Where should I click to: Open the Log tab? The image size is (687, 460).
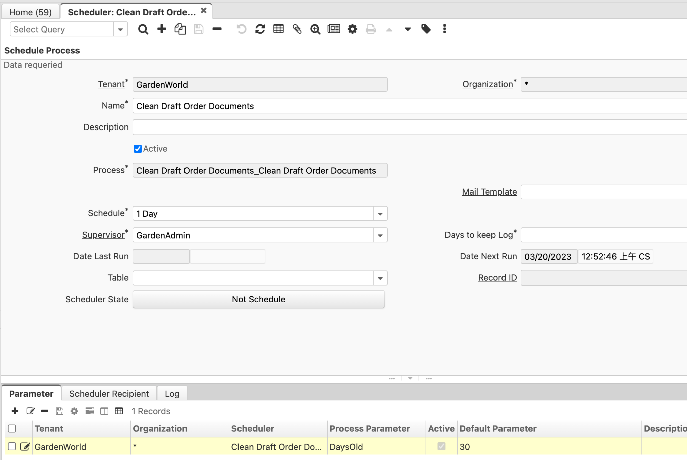[172, 393]
